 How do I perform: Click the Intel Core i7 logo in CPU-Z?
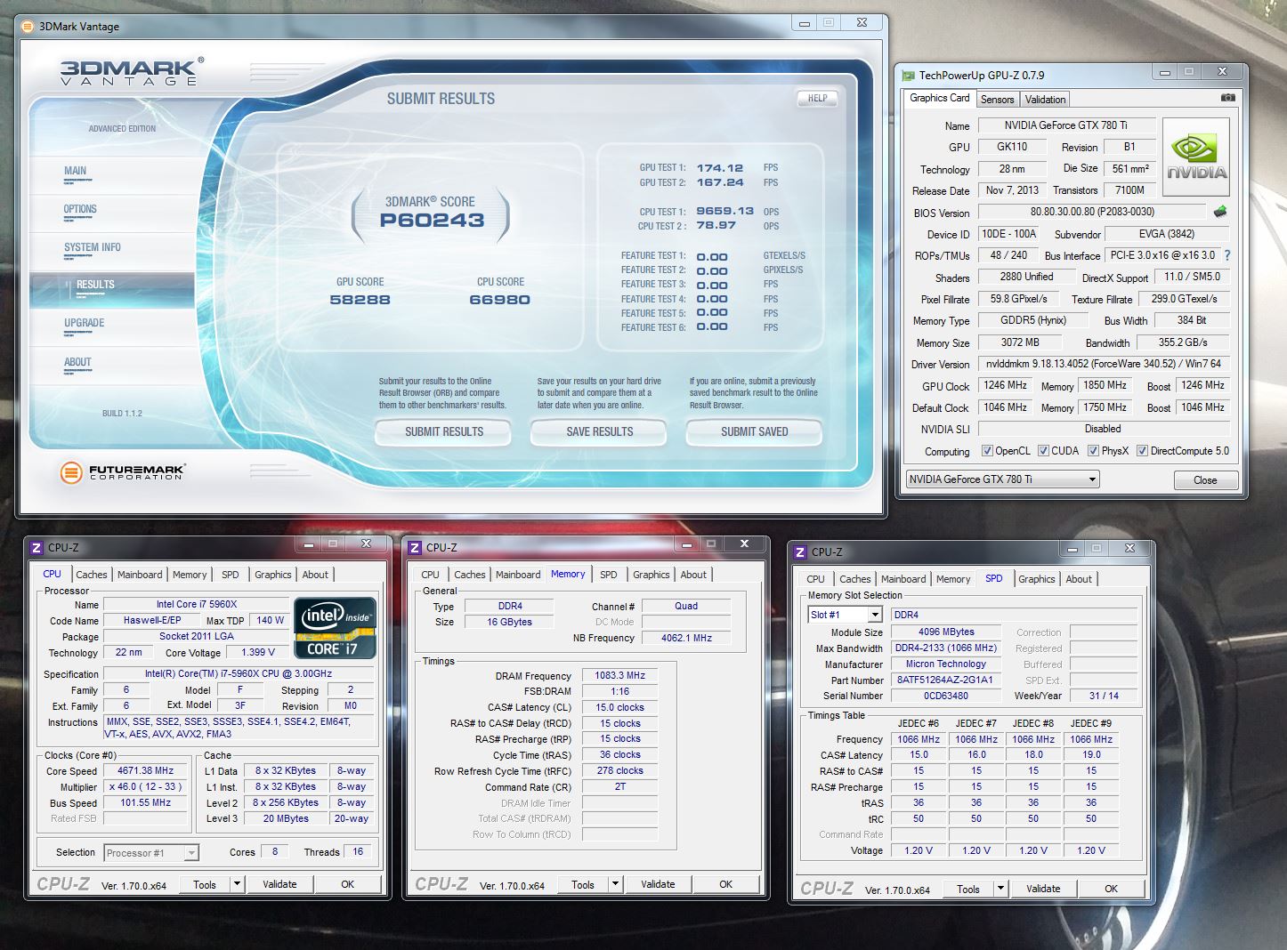click(336, 627)
